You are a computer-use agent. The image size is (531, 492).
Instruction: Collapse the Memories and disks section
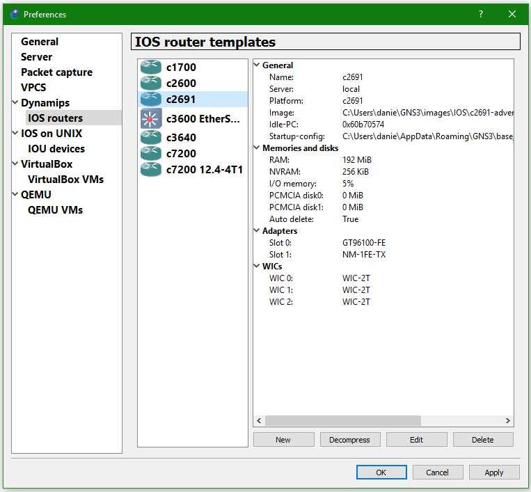[x=257, y=148]
